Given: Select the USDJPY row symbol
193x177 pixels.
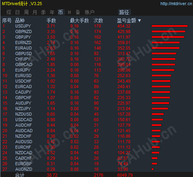Looking at the screenshot, I should 23,26.
